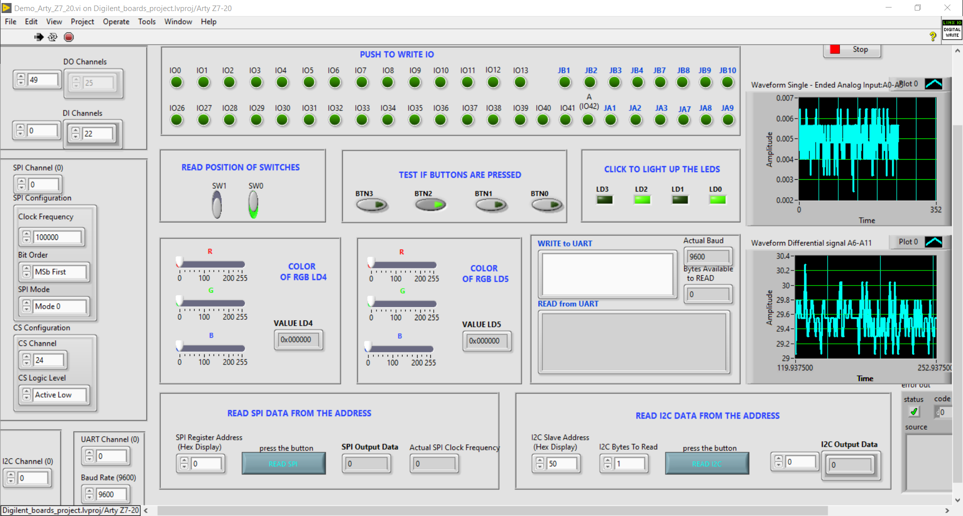Open the Operate menu
Image resolution: width=963 pixels, height=516 pixels.
pos(116,22)
